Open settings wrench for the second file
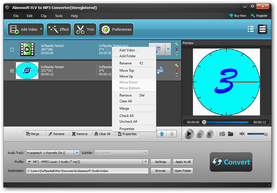 pyautogui.click(x=176, y=65)
